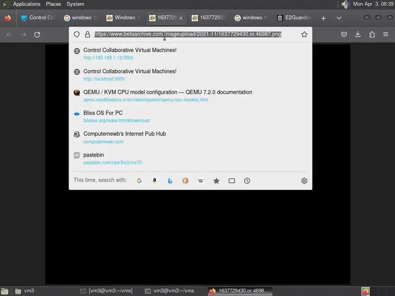Show site security lock info
Viewport: 395px width, 296px height.
(x=88, y=34)
